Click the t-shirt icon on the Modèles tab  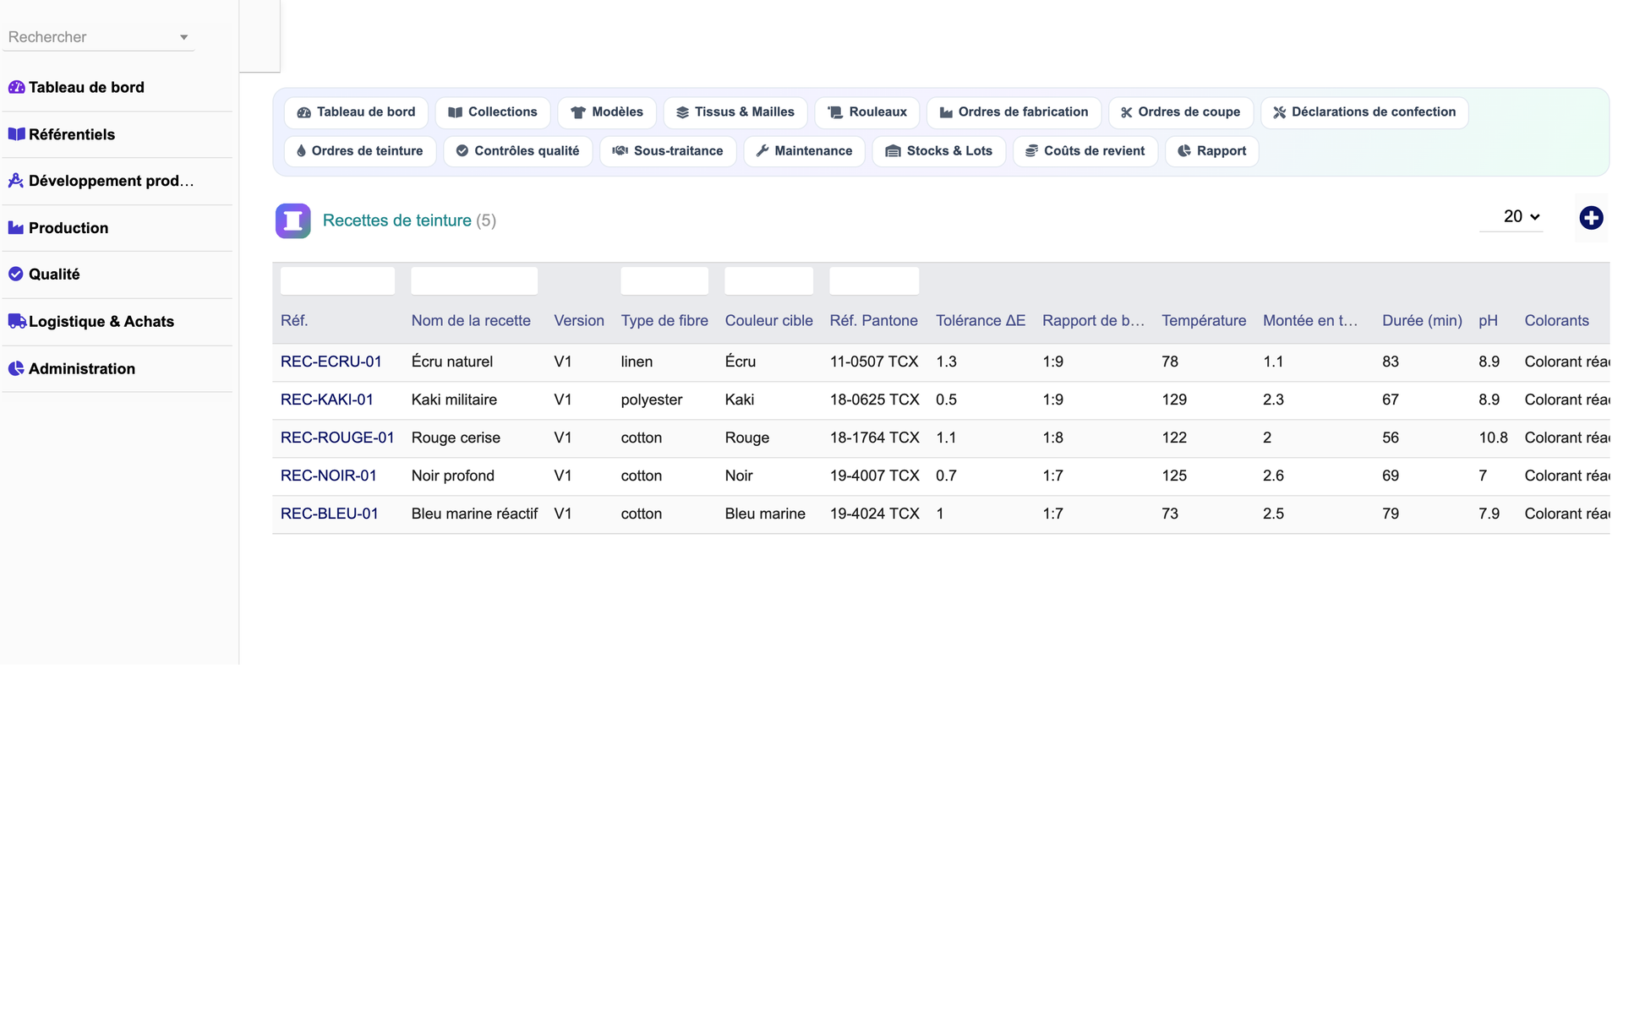[x=578, y=112]
